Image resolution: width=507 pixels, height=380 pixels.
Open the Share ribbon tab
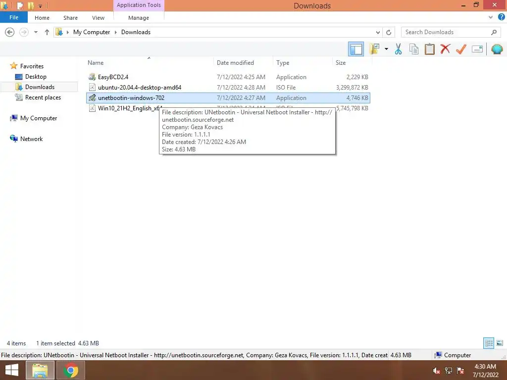pyautogui.click(x=70, y=18)
